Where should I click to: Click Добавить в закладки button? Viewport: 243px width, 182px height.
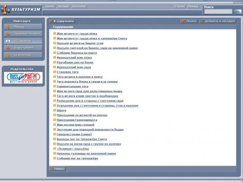(x=218, y=21)
